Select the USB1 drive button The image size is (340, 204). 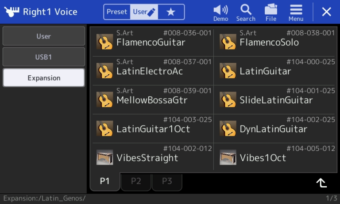pos(43,57)
